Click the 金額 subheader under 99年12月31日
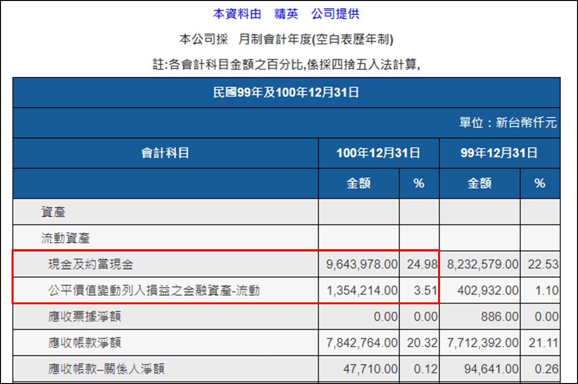Viewport: 578px width, 384px height. (x=480, y=183)
